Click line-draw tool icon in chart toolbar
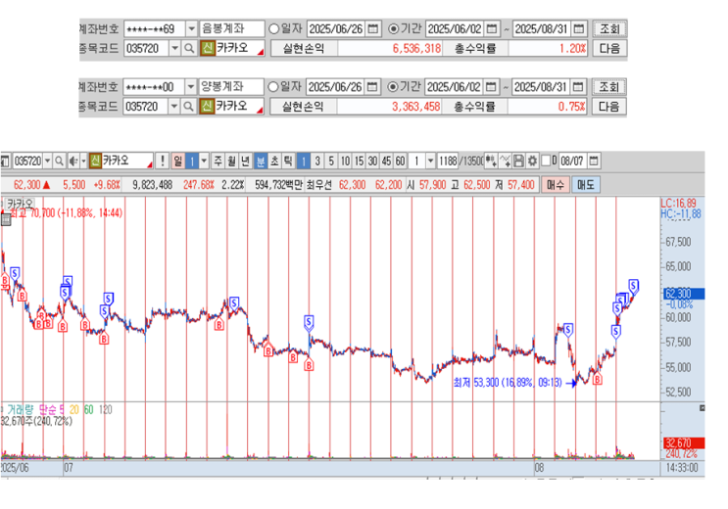The image size is (728, 509). pos(506,161)
